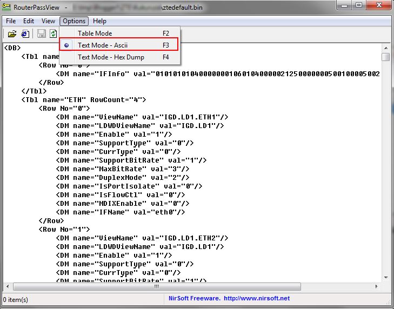Open the View menu
This screenshot has width=394, height=309.
pyautogui.click(x=48, y=21)
